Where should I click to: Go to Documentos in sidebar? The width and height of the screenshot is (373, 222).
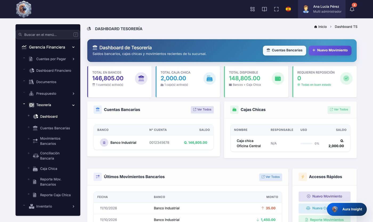tap(46, 82)
